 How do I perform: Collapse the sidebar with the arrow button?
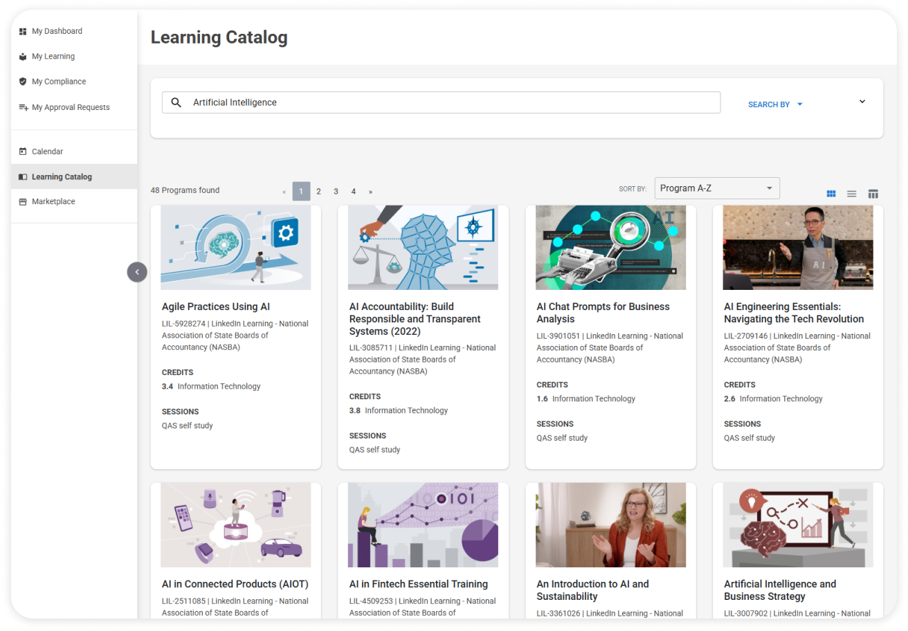(x=137, y=272)
